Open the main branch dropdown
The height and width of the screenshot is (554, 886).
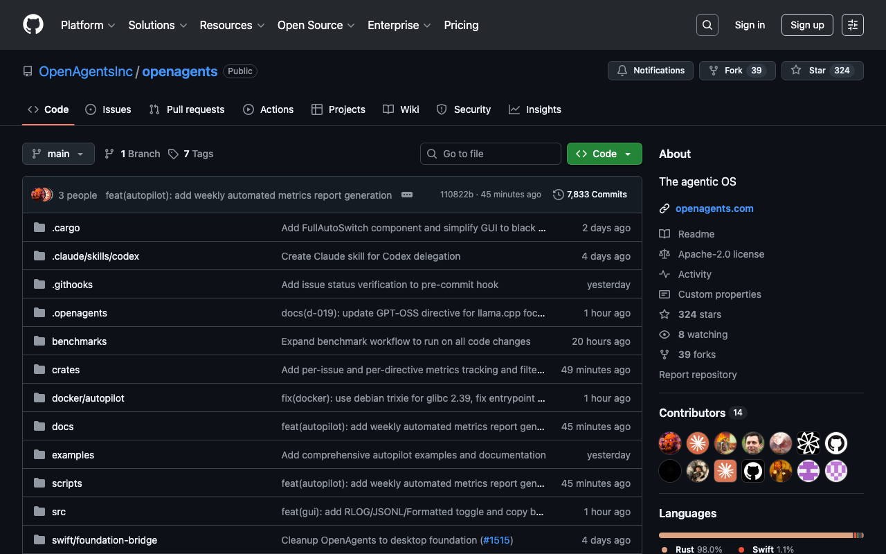(58, 154)
